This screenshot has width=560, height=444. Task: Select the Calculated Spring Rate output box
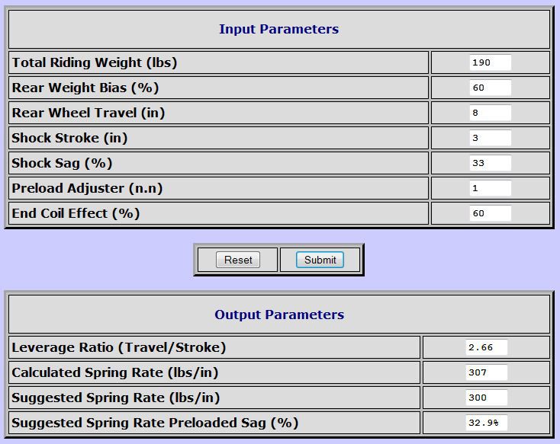pos(487,372)
